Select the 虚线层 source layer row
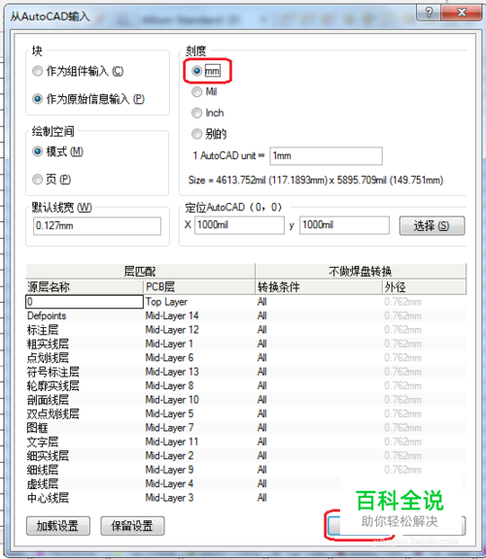The image size is (486, 559). pyautogui.click(x=85, y=483)
